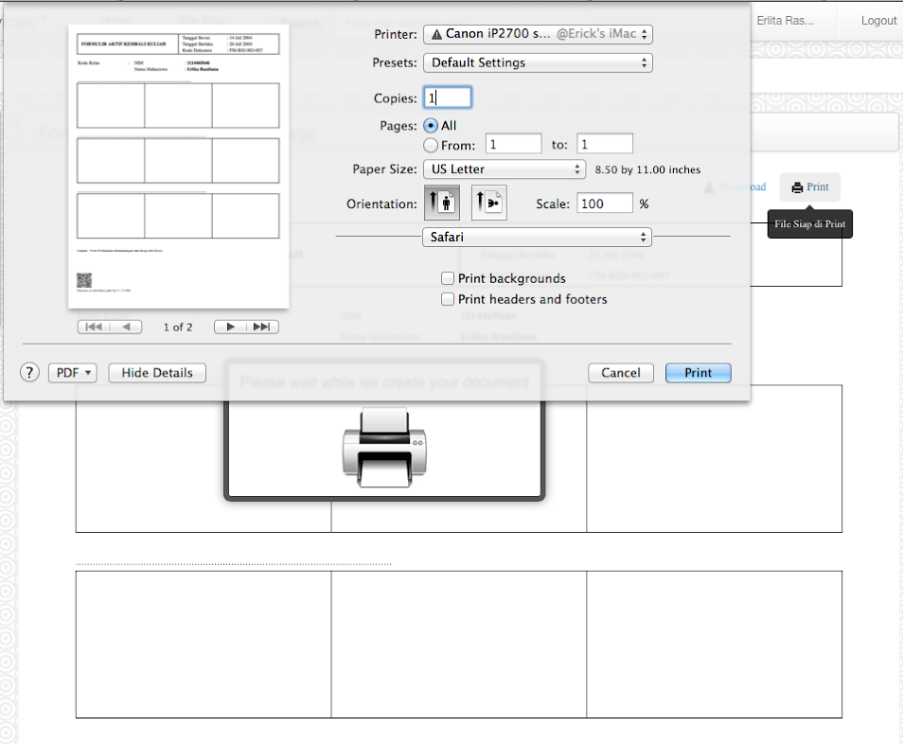Enable Print headers and footers
Image resolution: width=903 pixels, height=744 pixels.
tap(448, 299)
